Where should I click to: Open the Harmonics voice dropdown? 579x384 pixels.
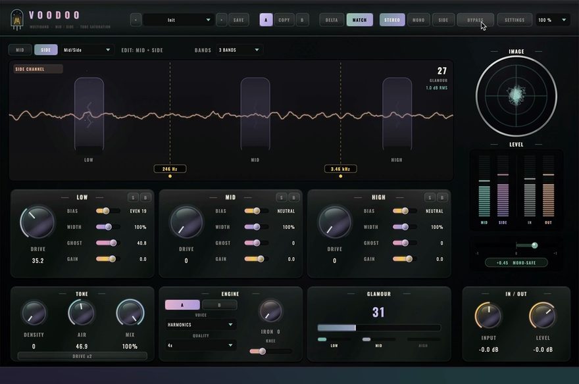coord(201,325)
